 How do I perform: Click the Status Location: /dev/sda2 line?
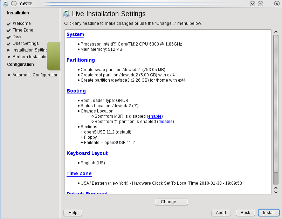110,105
